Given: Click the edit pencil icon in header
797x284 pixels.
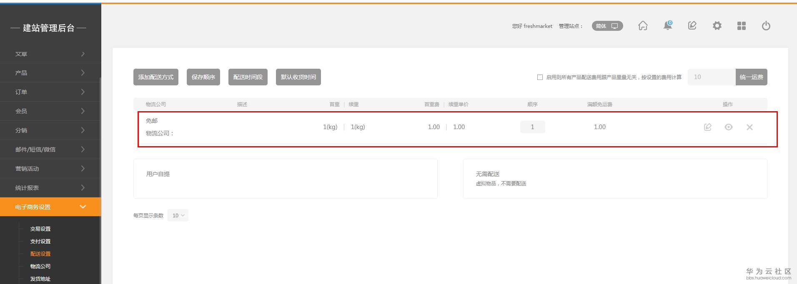Looking at the screenshot, I should (692, 26).
